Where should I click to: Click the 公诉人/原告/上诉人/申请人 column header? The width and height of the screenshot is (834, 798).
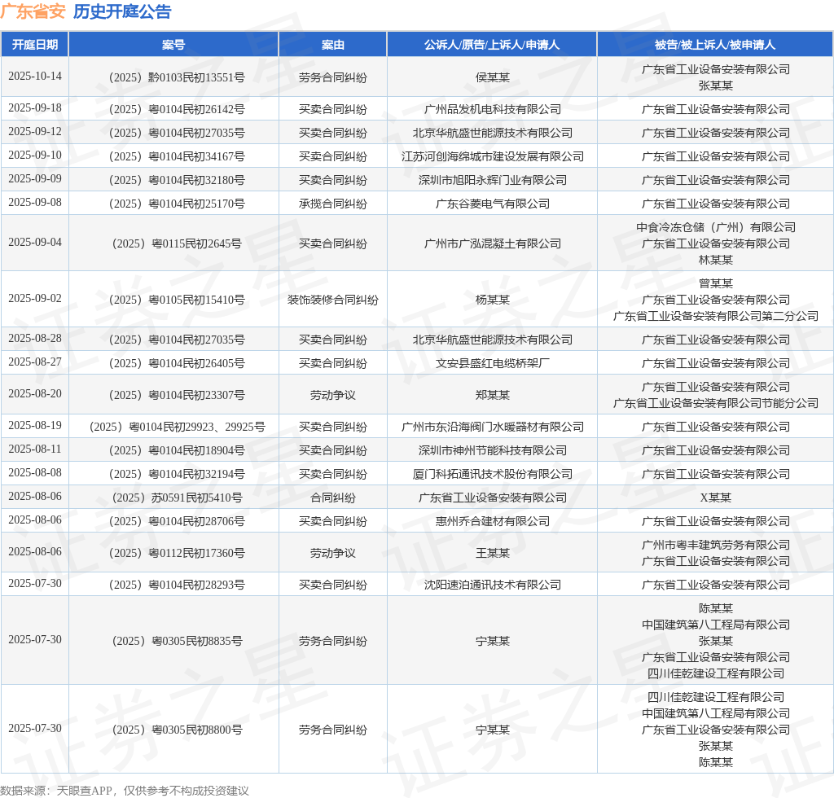[492, 45]
